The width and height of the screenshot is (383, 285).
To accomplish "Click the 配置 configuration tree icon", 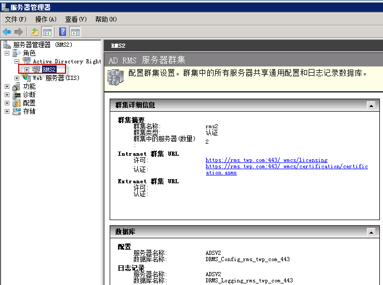I will pos(17,103).
